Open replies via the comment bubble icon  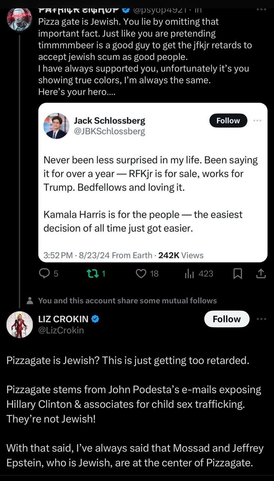tap(44, 274)
